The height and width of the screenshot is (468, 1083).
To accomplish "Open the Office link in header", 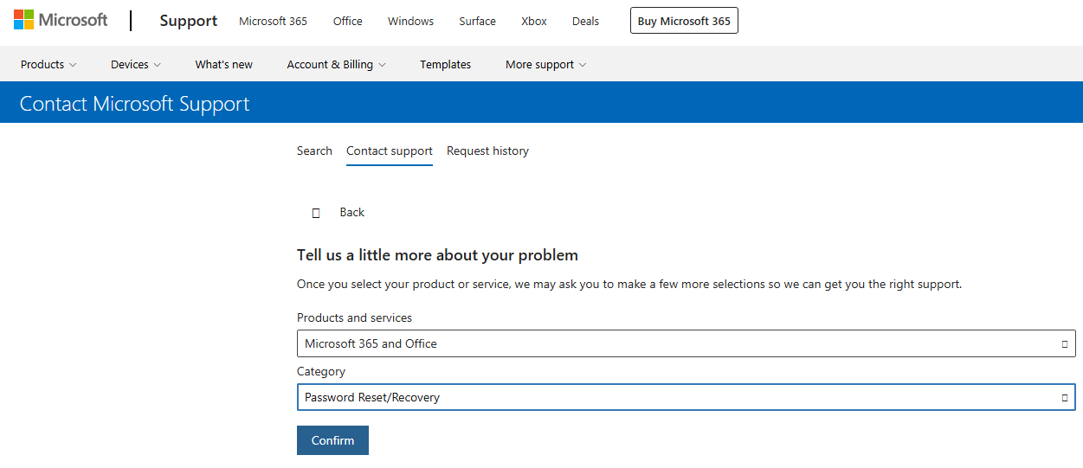I will click(347, 22).
